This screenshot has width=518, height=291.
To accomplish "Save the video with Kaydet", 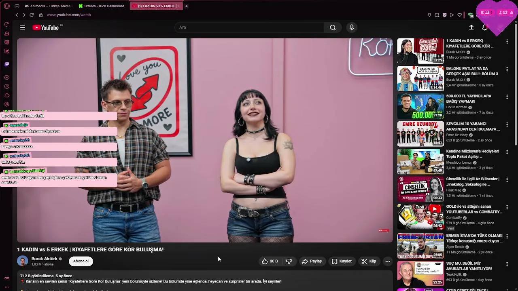I will pyautogui.click(x=342, y=261).
